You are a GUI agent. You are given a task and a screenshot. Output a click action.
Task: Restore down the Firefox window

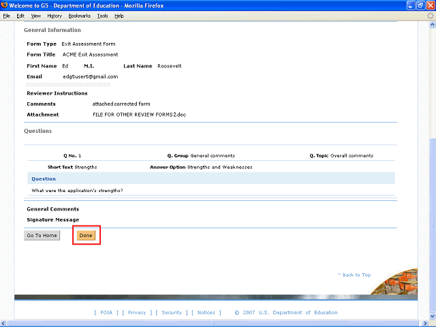421,5
